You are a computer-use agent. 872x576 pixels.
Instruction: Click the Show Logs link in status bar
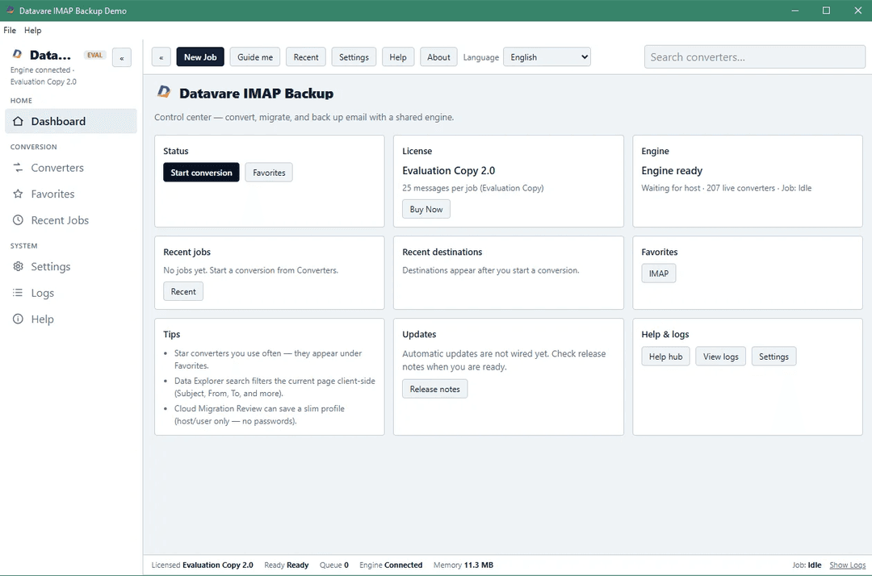click(848, 565)
